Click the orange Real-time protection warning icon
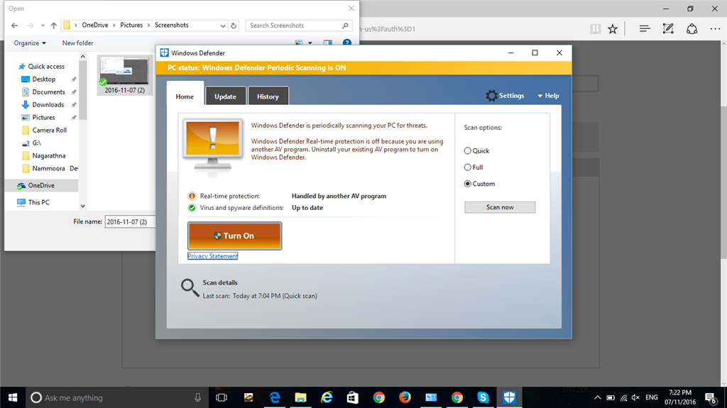This screenshot has height=408, width=727. [192, 196]
